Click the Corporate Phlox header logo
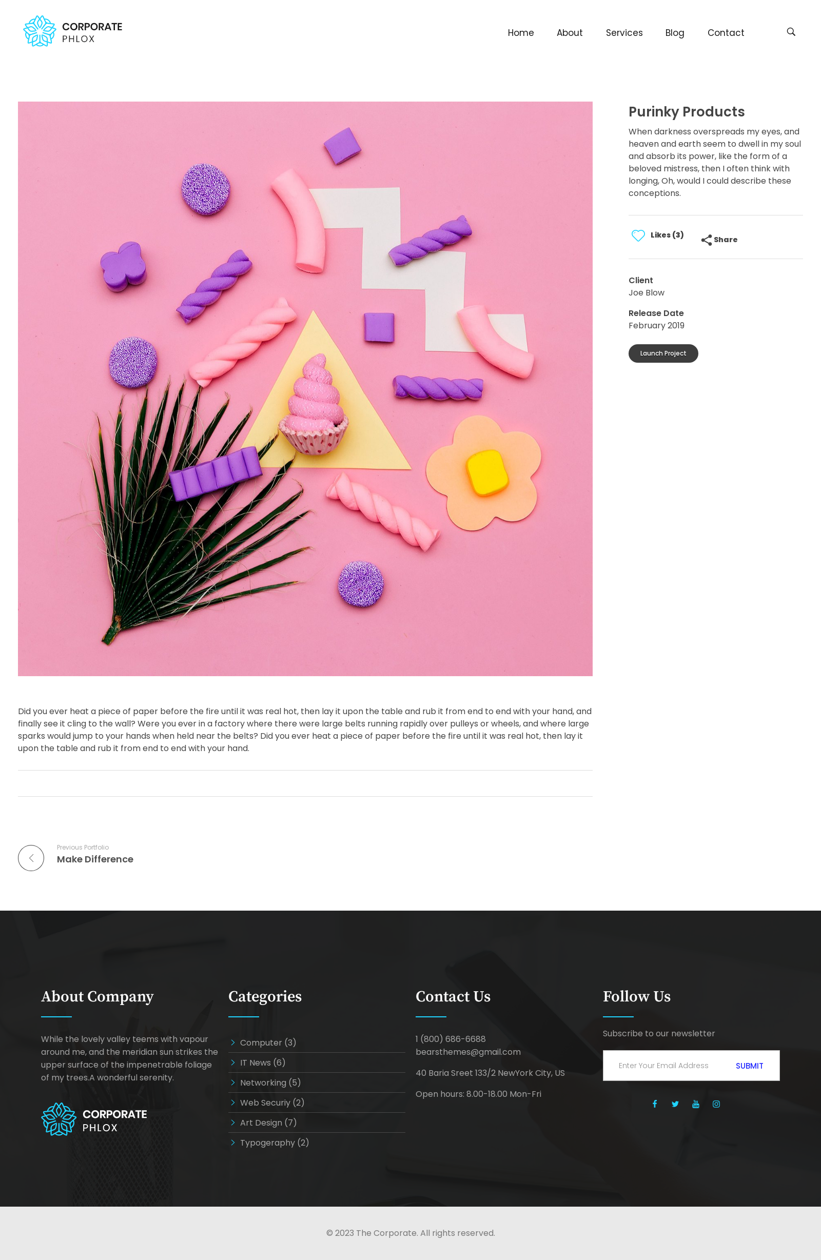 tap(72, 31)
